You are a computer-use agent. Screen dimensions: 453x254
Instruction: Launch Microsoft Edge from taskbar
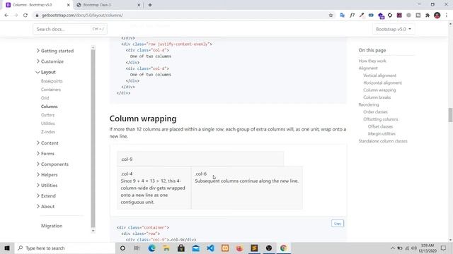pos(151,248)
